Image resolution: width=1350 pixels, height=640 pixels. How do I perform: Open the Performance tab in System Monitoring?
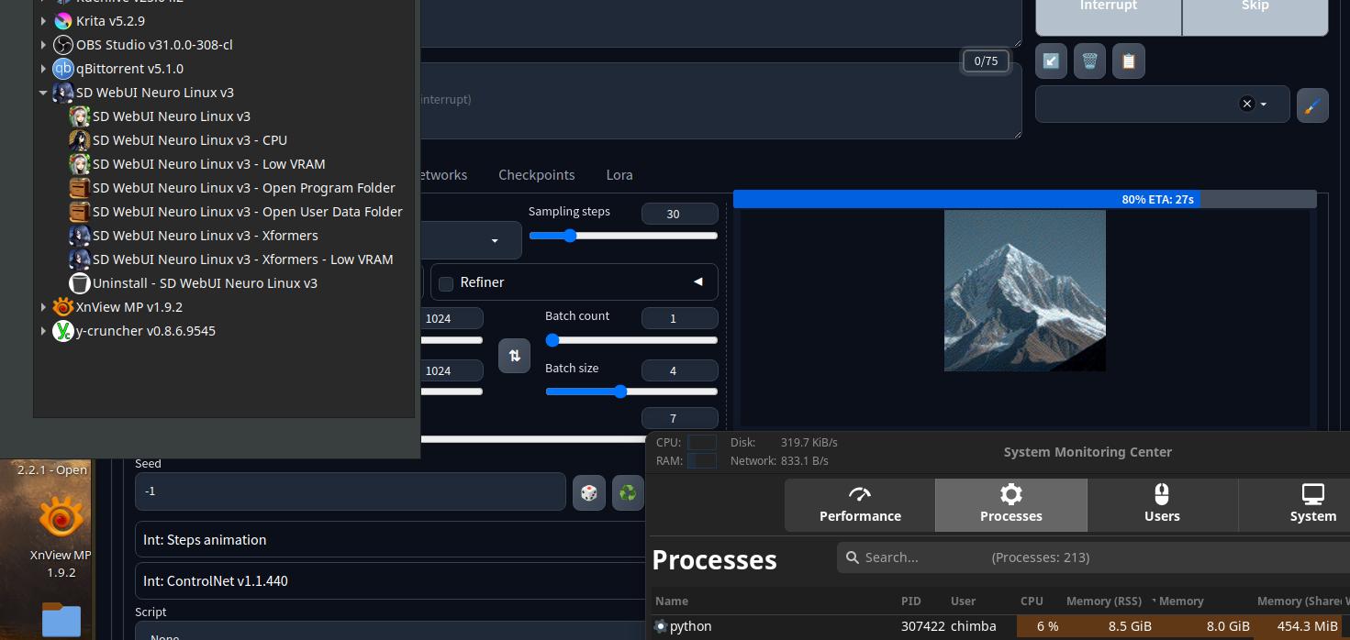click(x=860, y=504)
